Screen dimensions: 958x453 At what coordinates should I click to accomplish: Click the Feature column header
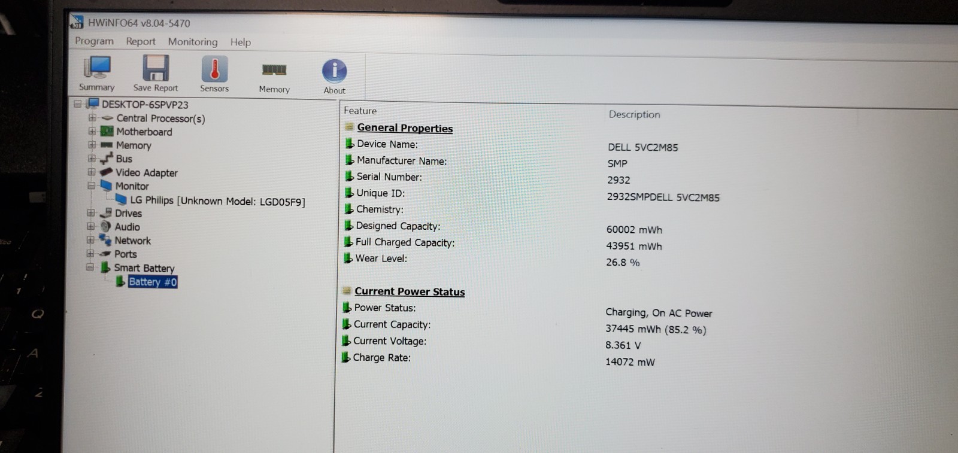pos(360,111)
